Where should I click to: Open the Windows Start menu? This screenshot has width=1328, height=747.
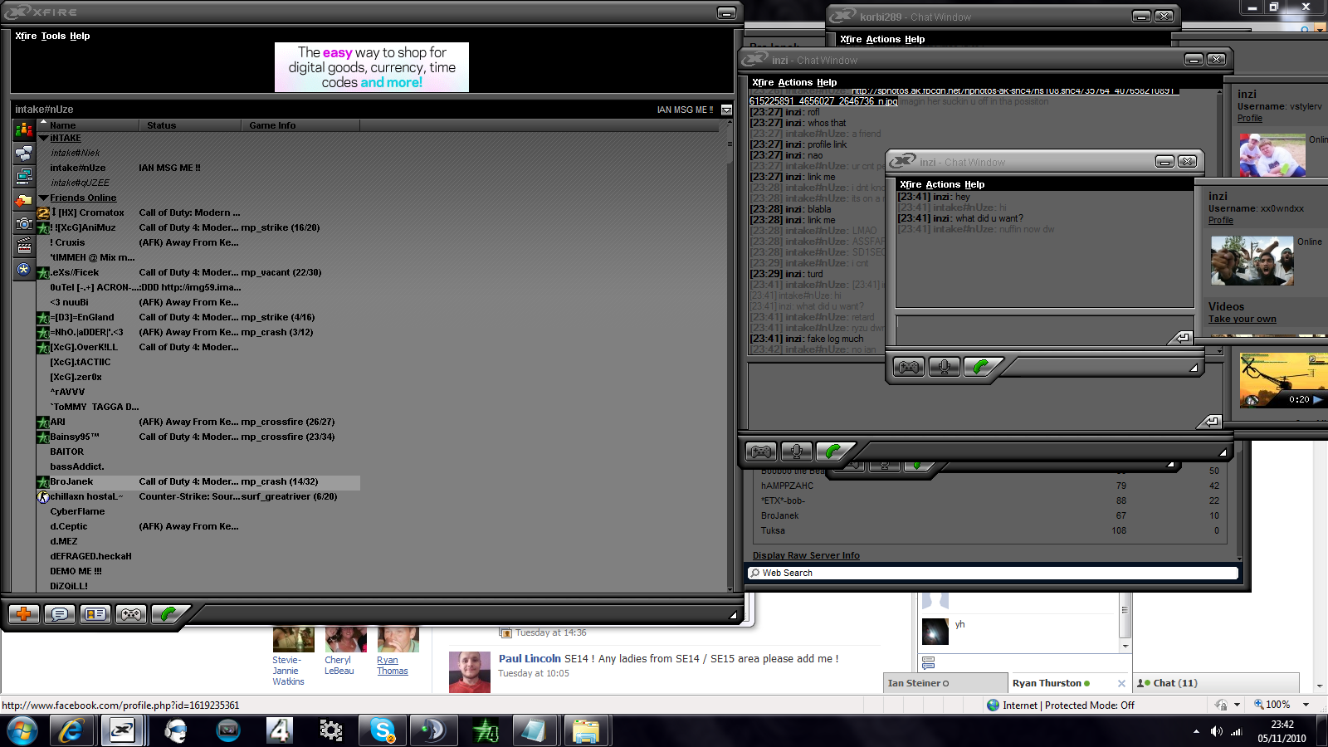22,731
